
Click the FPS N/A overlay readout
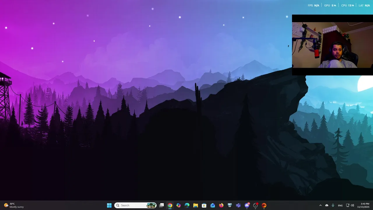point(314,6)
